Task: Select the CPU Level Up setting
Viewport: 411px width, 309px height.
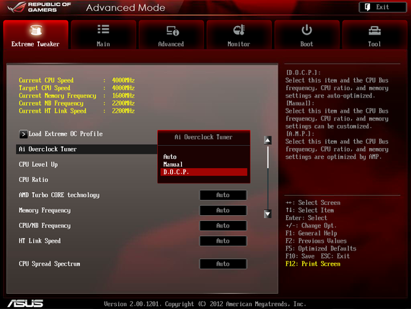Action: 38,165
